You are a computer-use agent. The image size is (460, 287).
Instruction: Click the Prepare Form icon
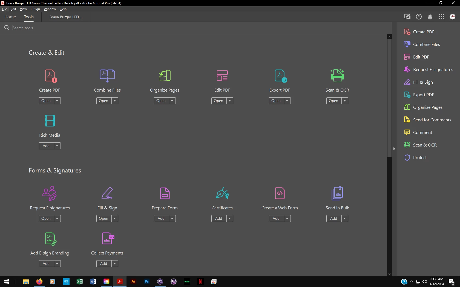[165, 193]
